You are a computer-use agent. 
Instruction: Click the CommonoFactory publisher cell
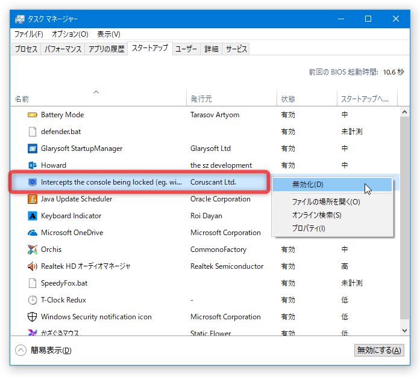coord(218,250)
